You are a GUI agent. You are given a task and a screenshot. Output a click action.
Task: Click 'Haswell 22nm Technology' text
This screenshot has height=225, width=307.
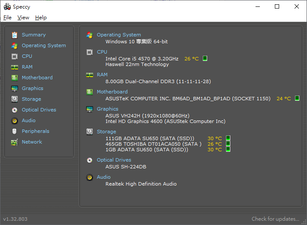[x=137, y=65]
